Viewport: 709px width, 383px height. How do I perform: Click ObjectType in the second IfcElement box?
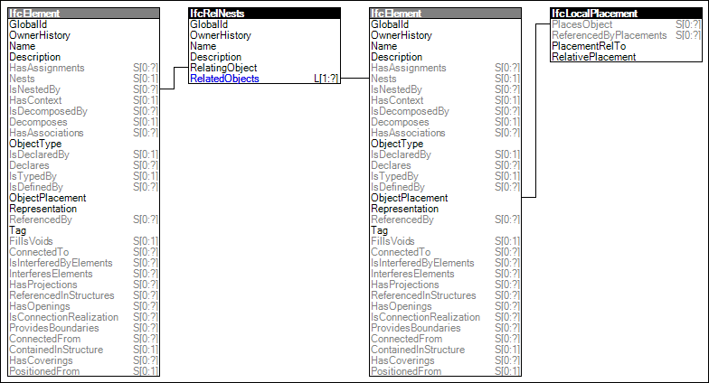tap(397, 144)
